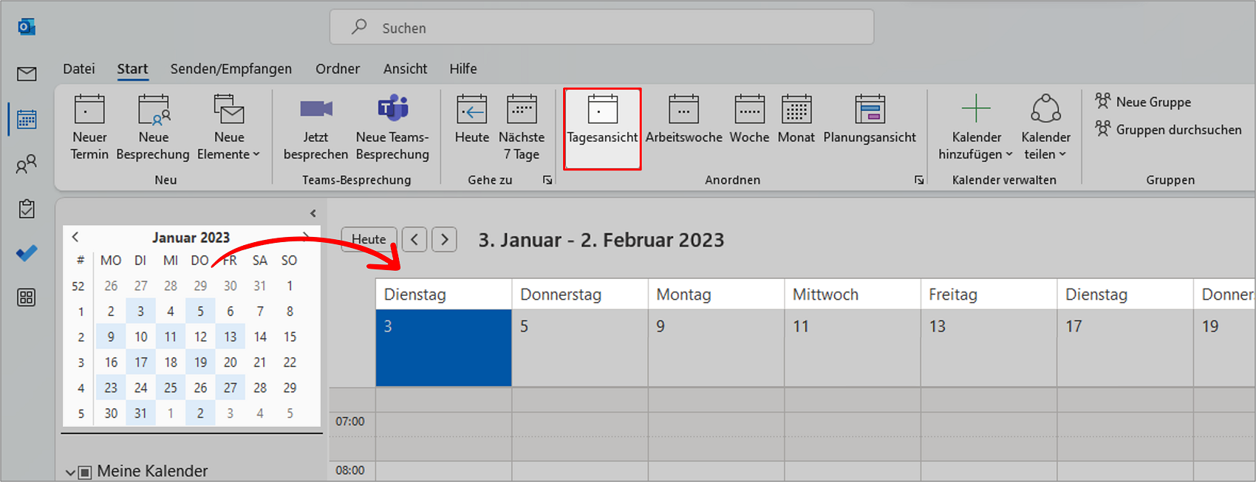
Task: Create a Neuer Termin
Action: coord(89,128)
